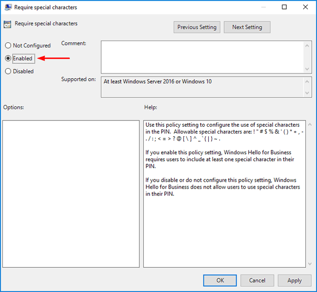Select the Enabled radio button

coord(8,59)
